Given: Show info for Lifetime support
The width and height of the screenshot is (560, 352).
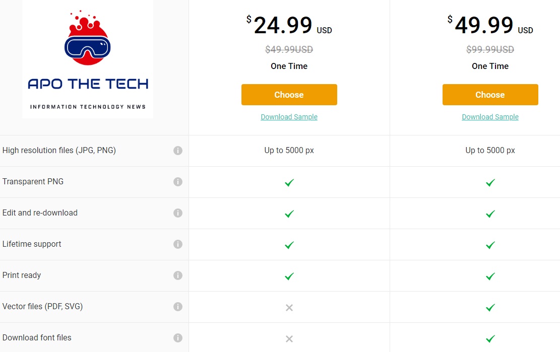Looking at the screenshot, I should [178, 244].
